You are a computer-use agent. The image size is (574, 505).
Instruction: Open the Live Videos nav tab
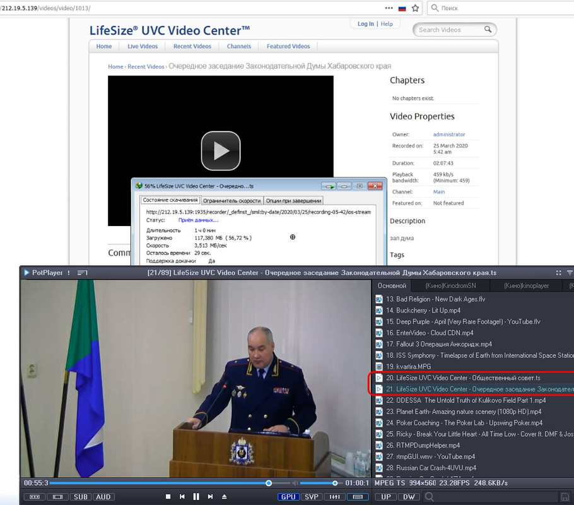tap(143, 46)
